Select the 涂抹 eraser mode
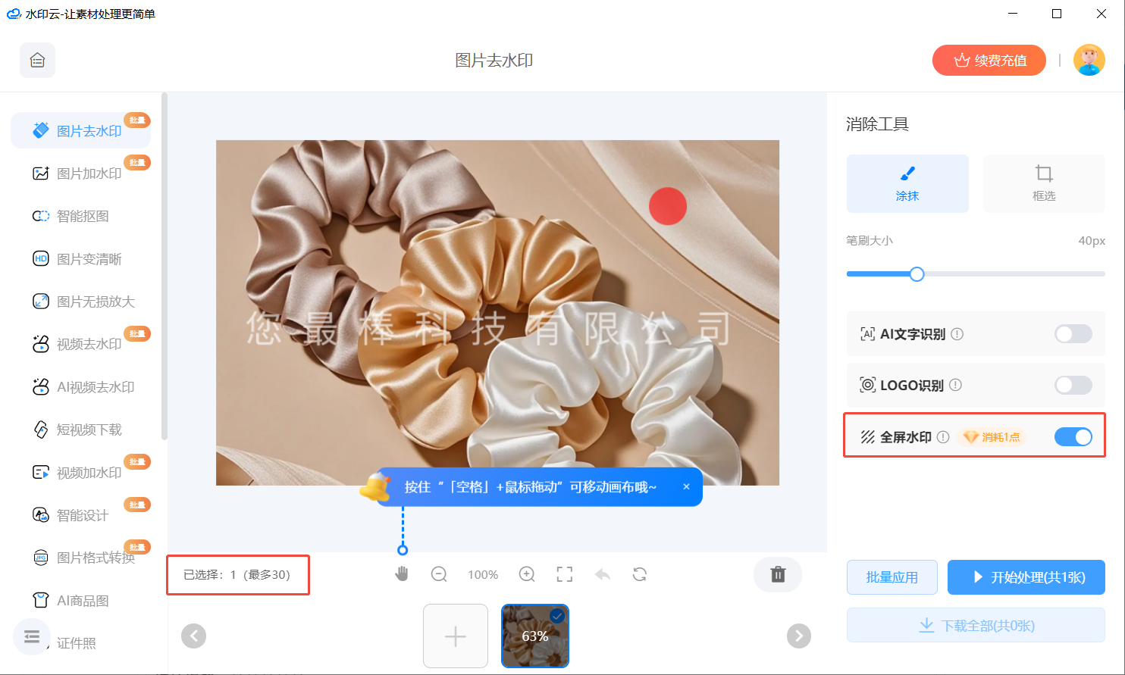1125x675 pixels. click(907, 183)
